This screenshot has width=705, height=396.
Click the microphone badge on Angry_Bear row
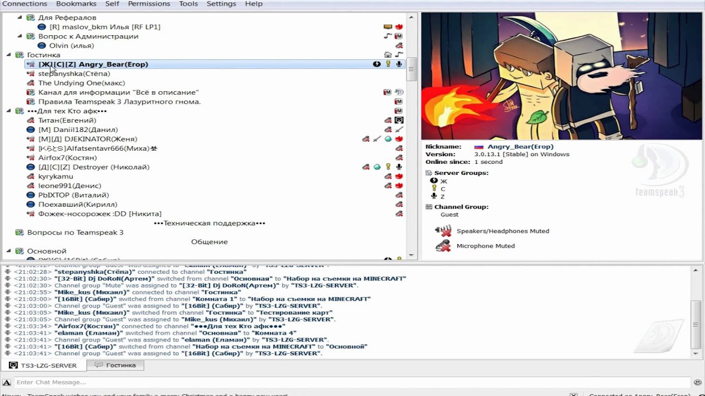[399, 64]
